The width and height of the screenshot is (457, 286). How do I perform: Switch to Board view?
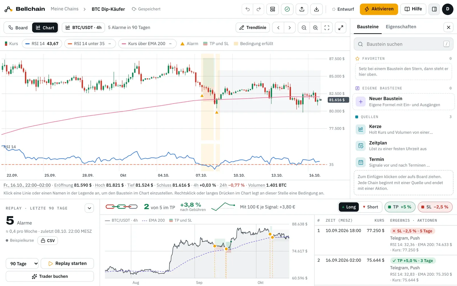pos(18,28)
